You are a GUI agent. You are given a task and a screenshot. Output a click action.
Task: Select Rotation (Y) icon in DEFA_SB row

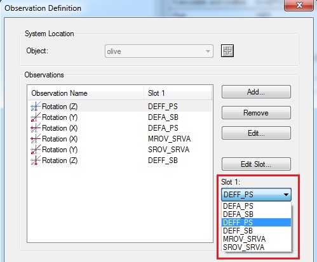click(36, 117)
